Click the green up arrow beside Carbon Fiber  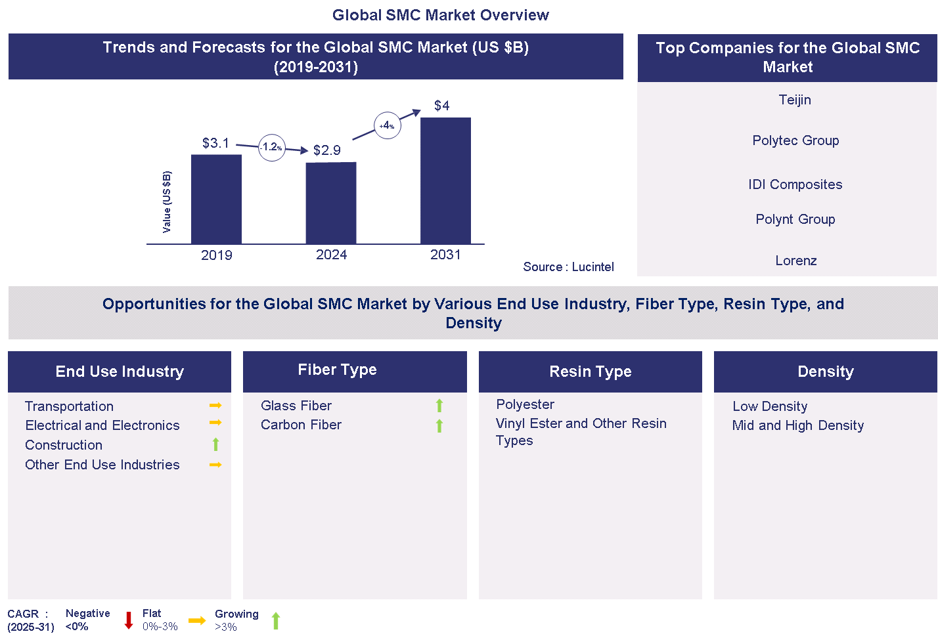coord(439,425)
